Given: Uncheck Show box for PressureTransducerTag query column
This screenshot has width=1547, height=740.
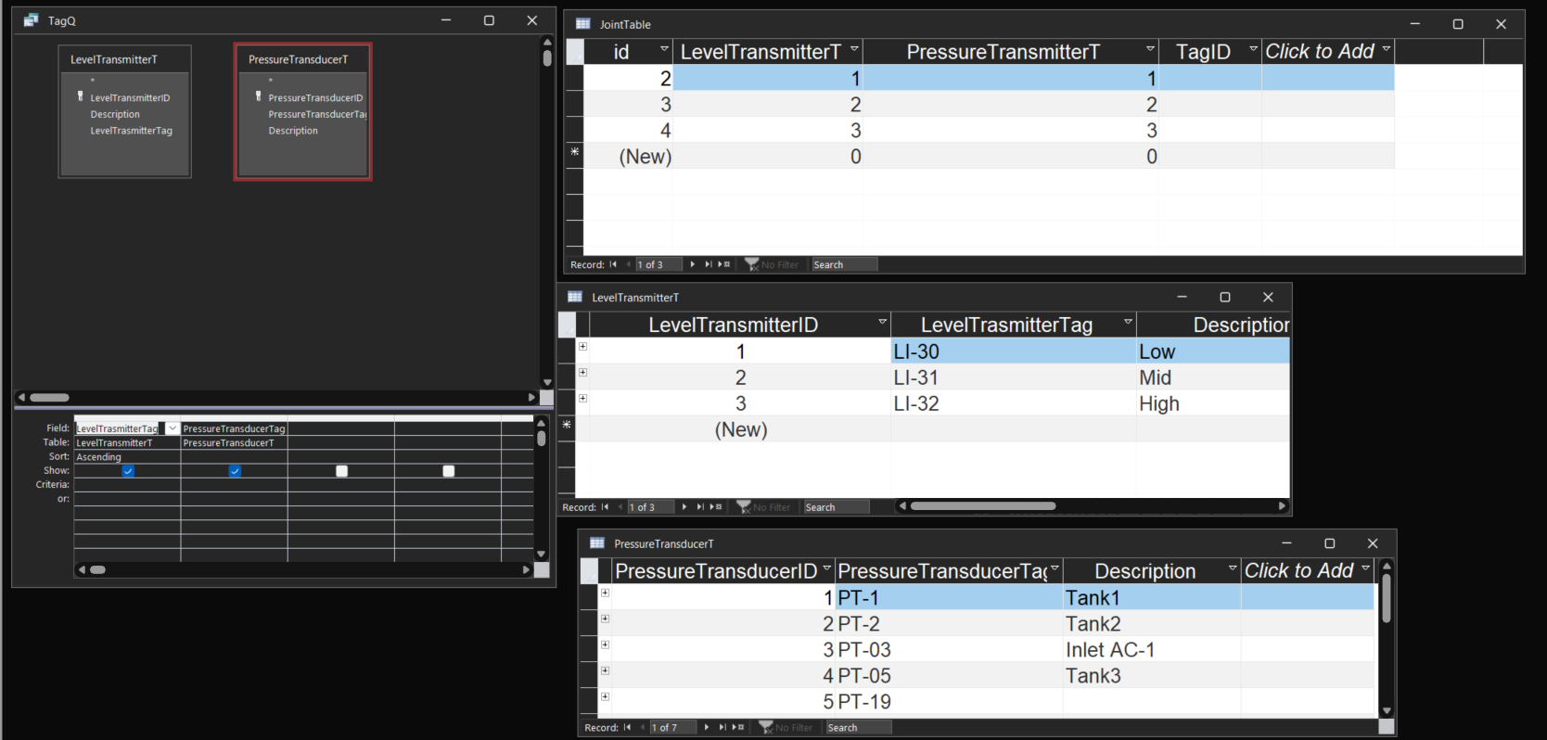Looking at the screenshot, I should [x=235, y=471].
